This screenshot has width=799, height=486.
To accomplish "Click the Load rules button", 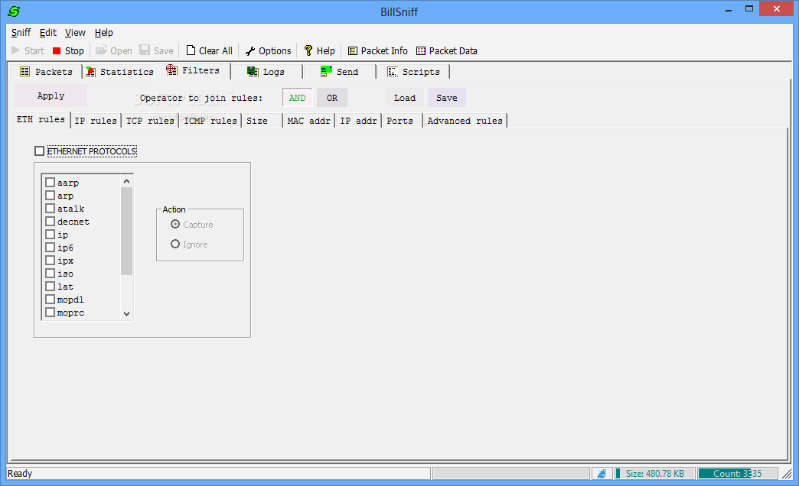I will pyautogui.click(x=405, y=98).
